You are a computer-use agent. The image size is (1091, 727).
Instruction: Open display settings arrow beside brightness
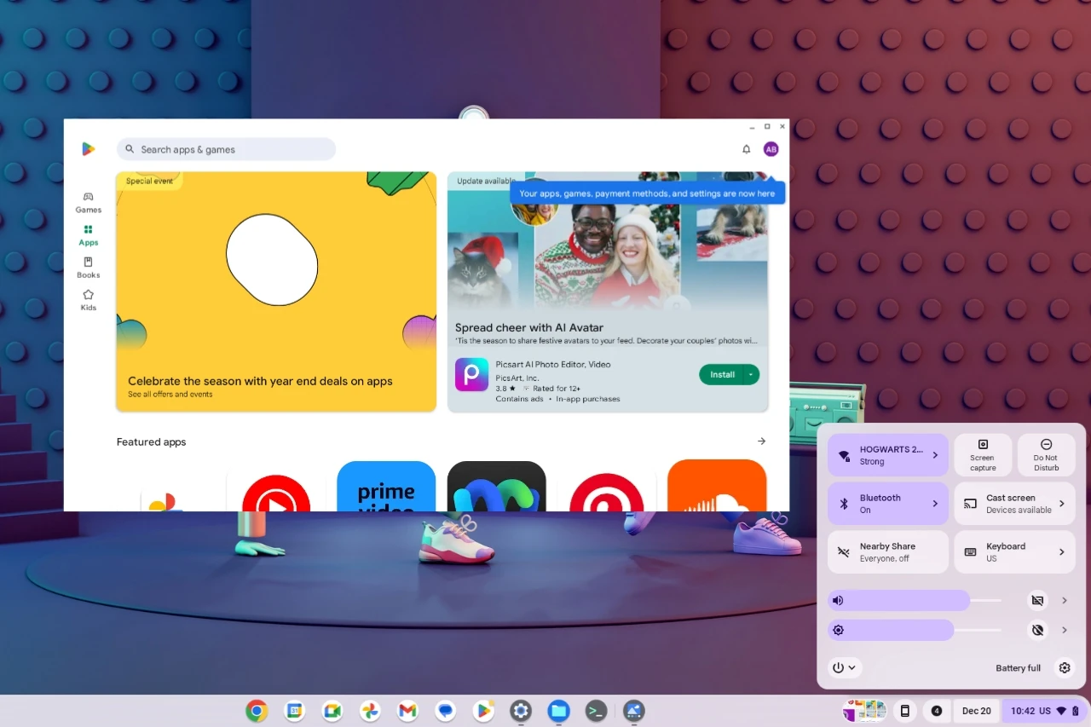coord(1065,631)
